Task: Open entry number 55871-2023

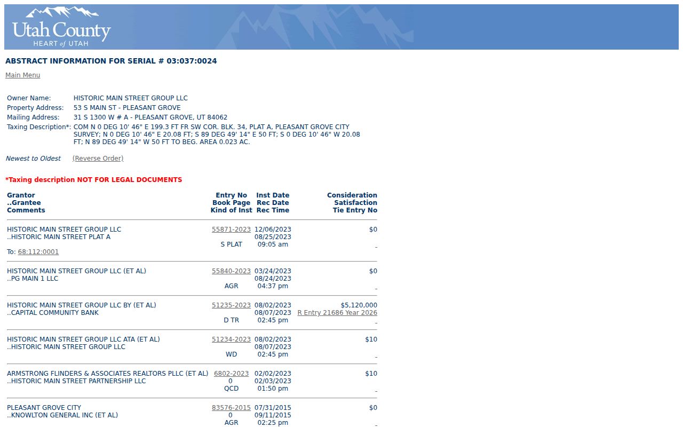Action: [x=231, y=230]
